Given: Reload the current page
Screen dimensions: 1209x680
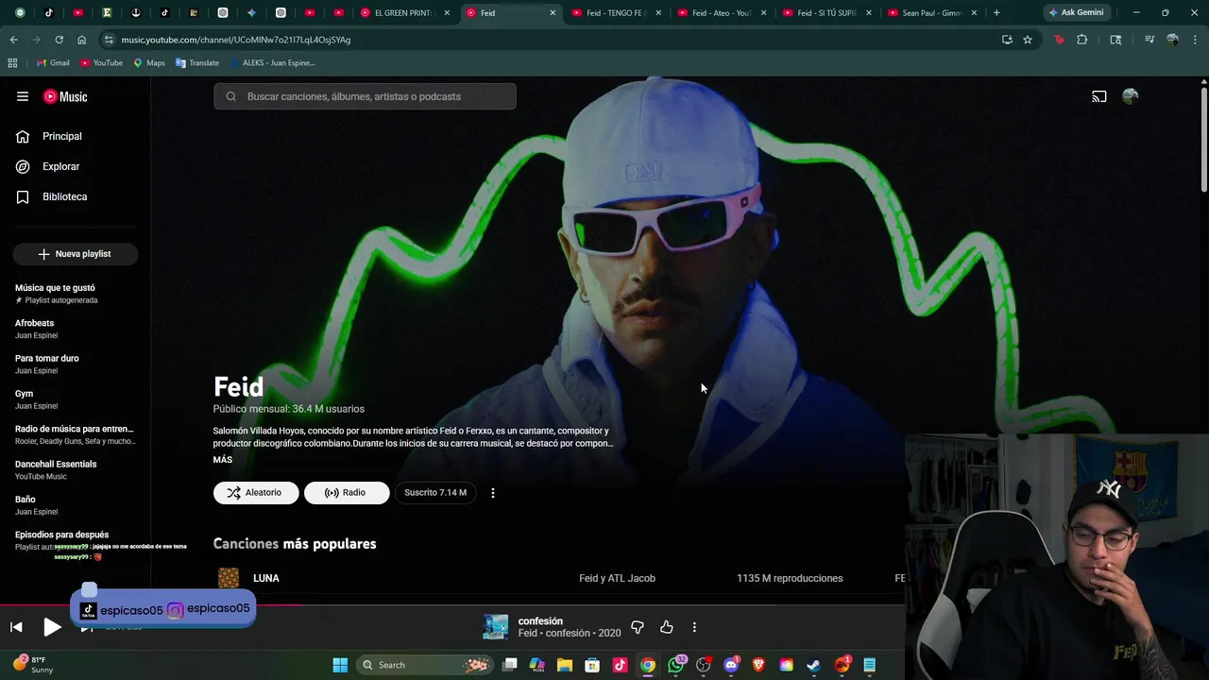Looking at the screenshot, I should tap(59, 40).
